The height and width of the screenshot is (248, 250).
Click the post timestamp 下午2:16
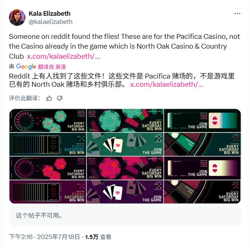point(21,237)
